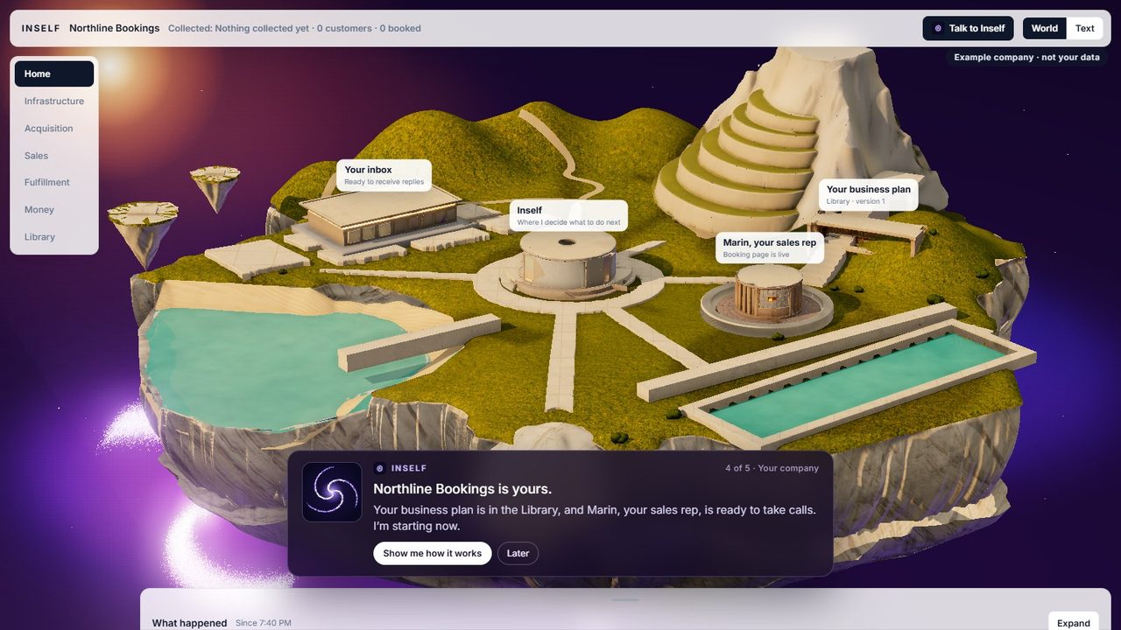Click 'Northline Bookings is yours.' heading
This screenshot has height=630, width=1121.
click(x=462, y=489)
